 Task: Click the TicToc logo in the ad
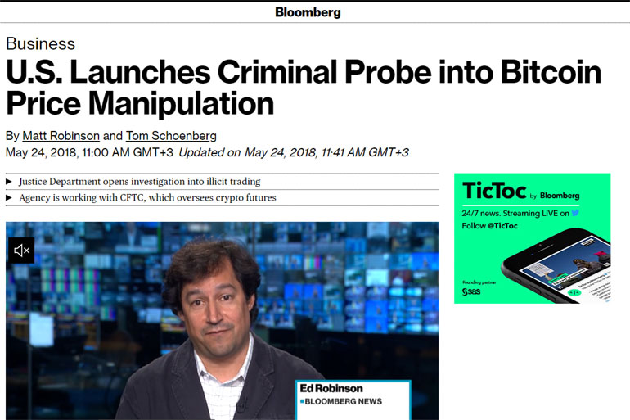pos(493,191)
